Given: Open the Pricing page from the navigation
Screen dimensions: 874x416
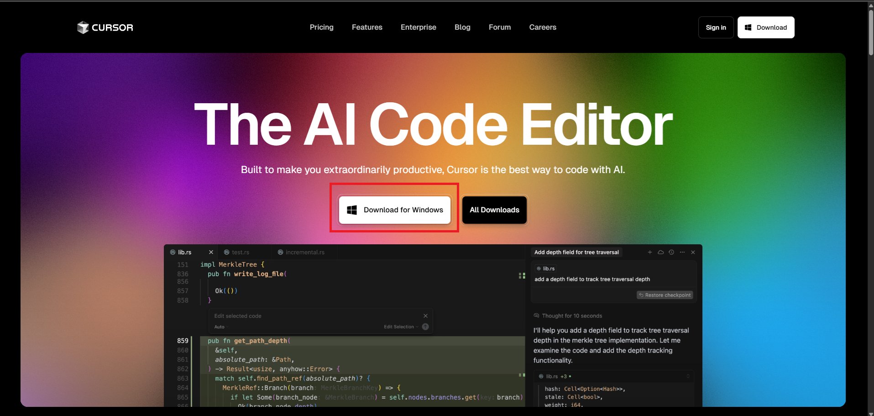Looking at the screenshot, I should [321, 27].
